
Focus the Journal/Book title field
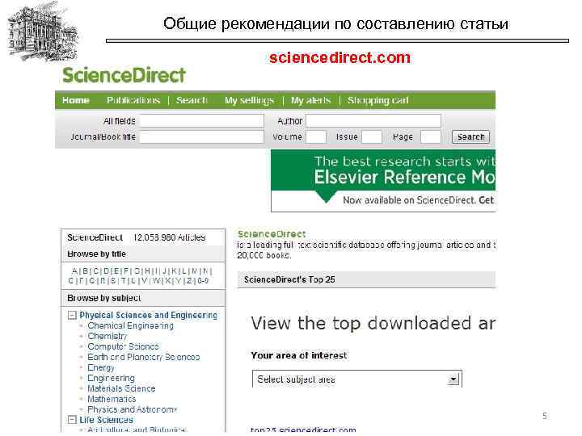[x=201, y=136]
